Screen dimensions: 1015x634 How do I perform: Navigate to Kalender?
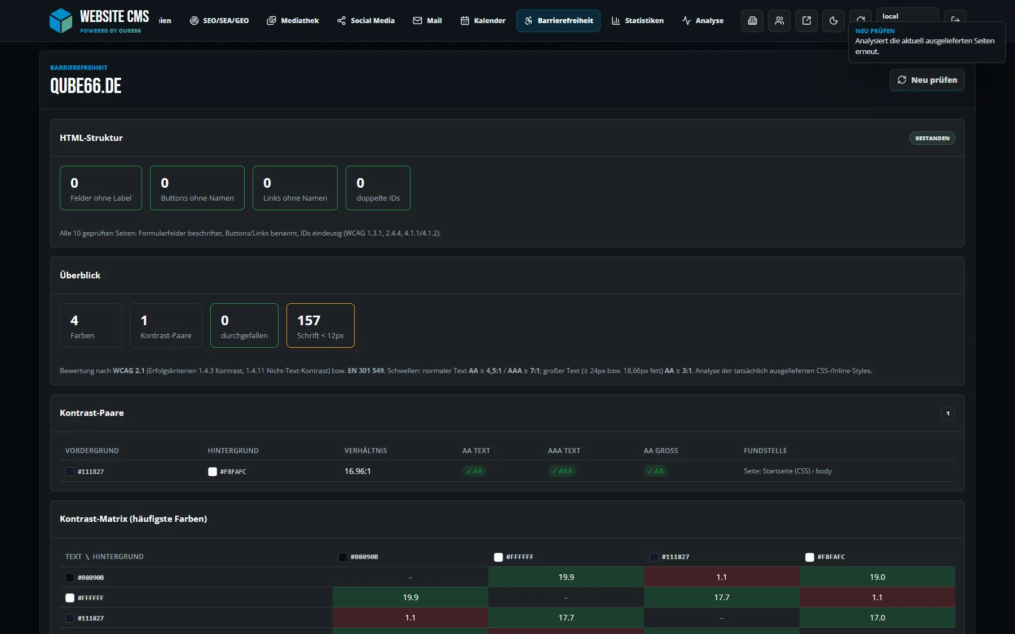pyautogui.click(x=483, y=21)
